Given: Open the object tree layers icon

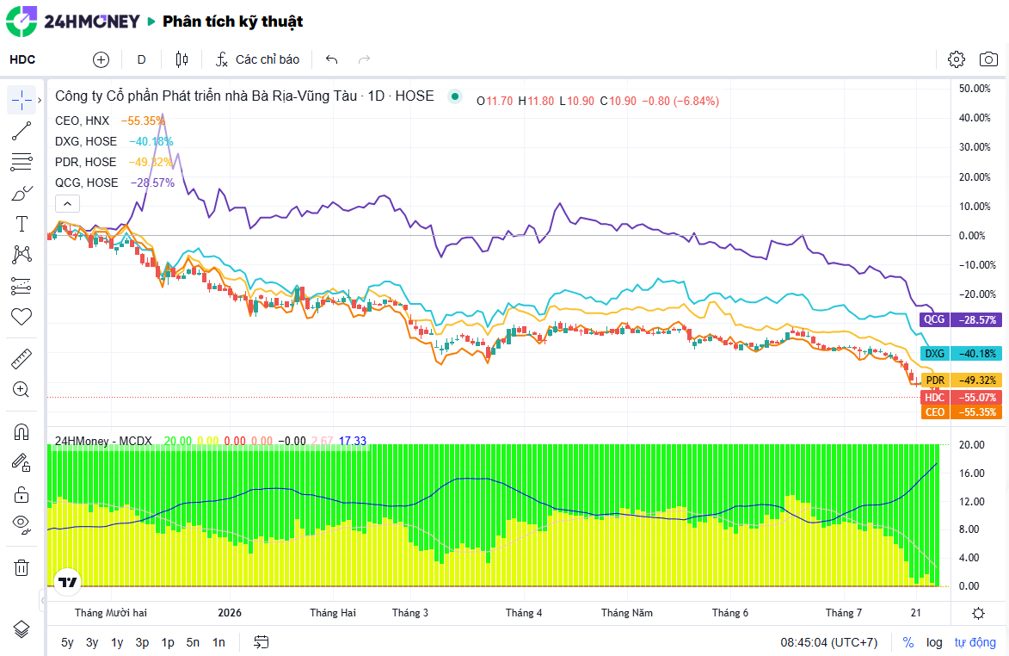Looking at the screenshot, I should pos(22,629).
